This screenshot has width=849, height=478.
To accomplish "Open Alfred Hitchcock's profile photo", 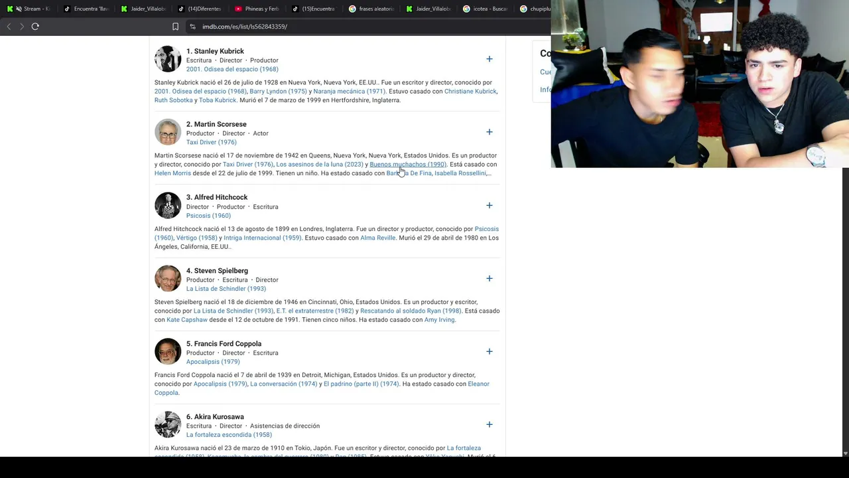I will (x=168, y=205).
